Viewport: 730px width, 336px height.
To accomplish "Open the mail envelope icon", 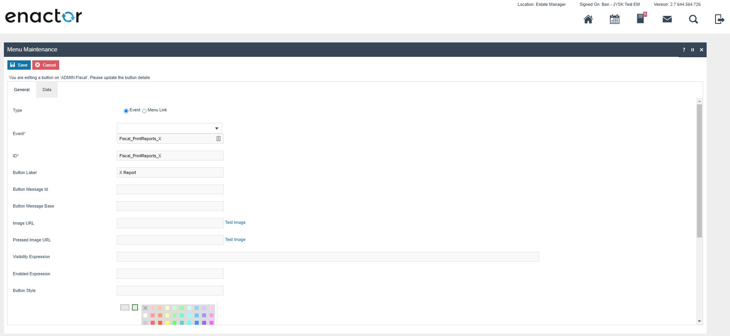I will point(667,19).
